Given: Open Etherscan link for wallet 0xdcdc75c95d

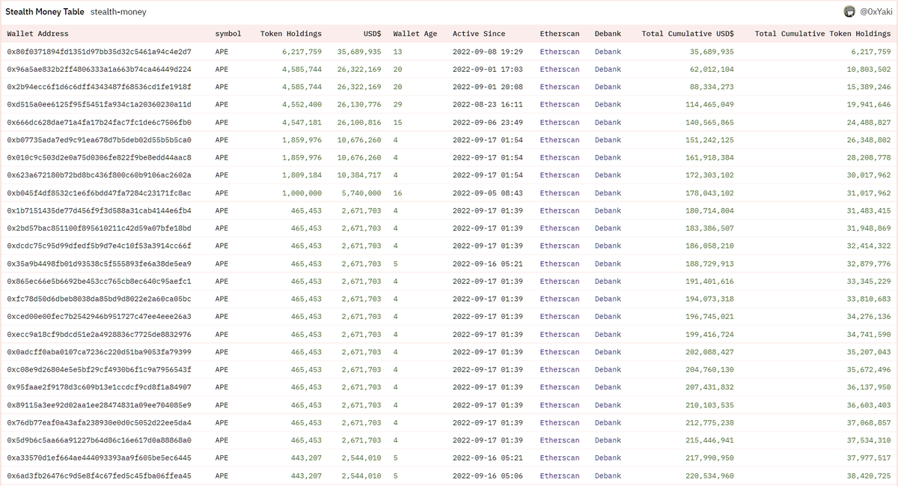Looking at the screenshot, I should click(560, 246).
